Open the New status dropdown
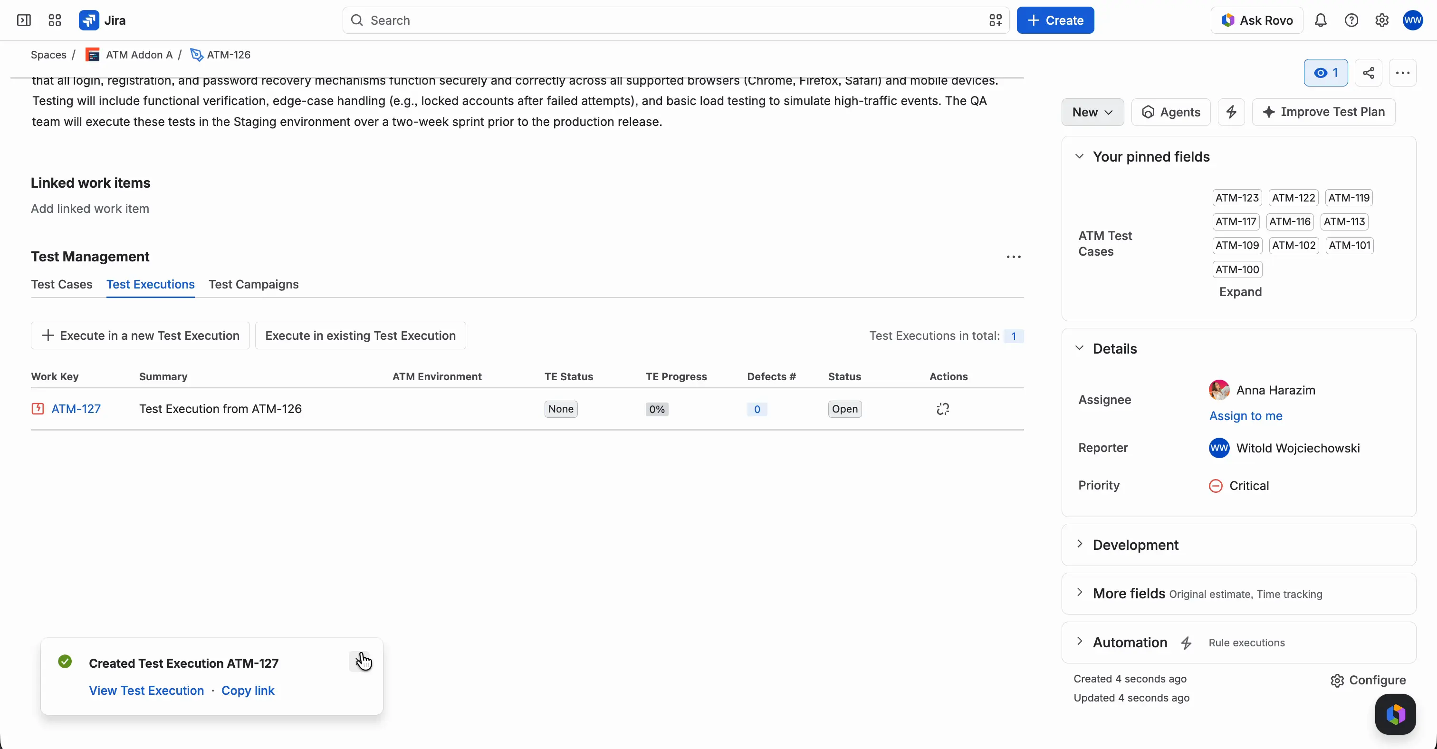 click(1092, 112)
